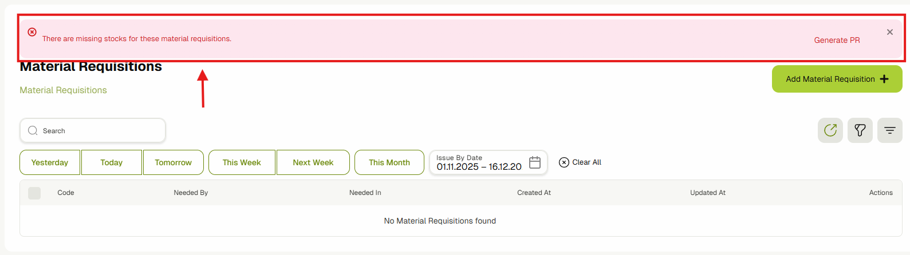Click the export icon button
910x255 pixels.
(x=830, y=130)
